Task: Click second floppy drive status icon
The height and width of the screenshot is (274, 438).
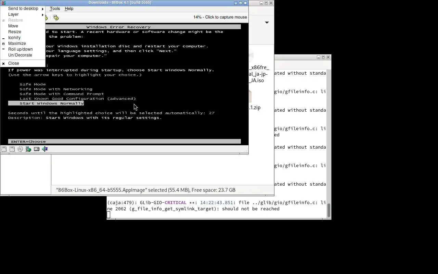Action: click(12, 149)
